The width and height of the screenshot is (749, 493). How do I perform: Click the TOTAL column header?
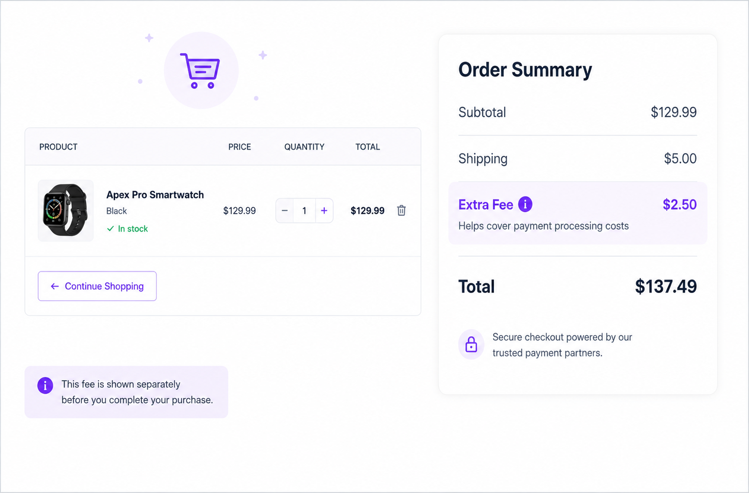pyautogui.click(x=367, y=147)
